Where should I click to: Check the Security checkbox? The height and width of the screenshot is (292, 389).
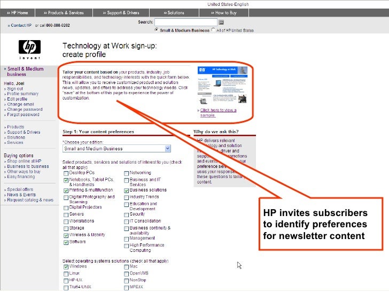pos(126,214)
